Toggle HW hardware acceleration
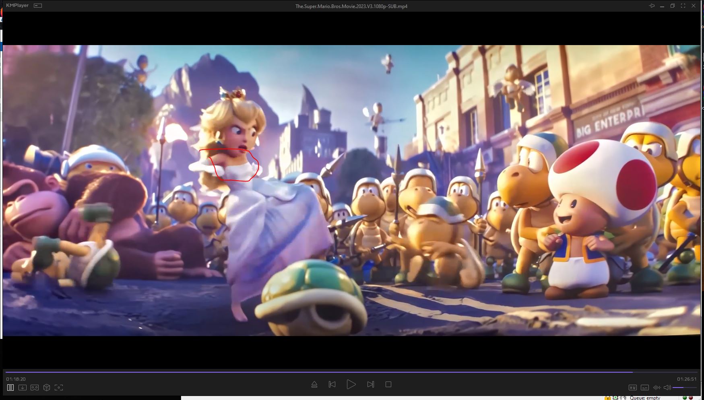The image size is (704, 400). pos(633,388)
